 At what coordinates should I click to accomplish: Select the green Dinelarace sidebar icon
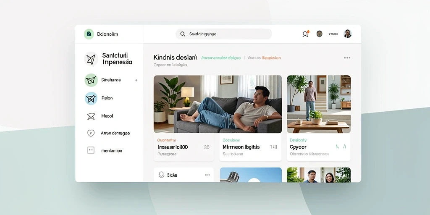tap(91, 80)
